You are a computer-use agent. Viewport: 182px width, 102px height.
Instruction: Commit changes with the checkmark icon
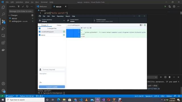[x=23, y=7]
